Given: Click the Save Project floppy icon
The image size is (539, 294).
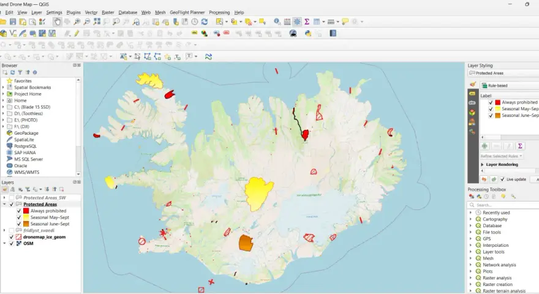Looking at the screenshot, I should [13, 21].
